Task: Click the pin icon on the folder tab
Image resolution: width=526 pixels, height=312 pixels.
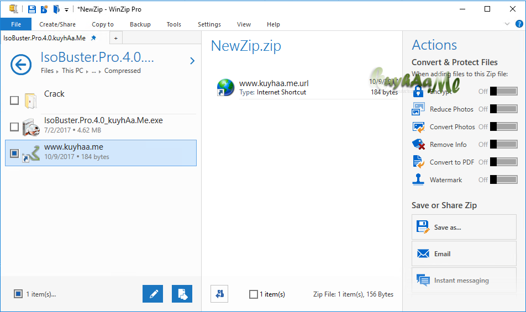Action: coord(94,38)
